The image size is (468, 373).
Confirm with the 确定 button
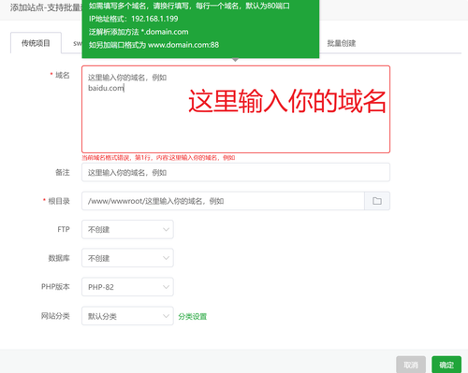(446, 365)
